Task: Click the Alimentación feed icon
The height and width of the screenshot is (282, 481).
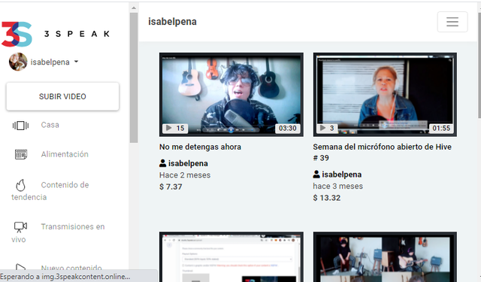Action: 21,154
